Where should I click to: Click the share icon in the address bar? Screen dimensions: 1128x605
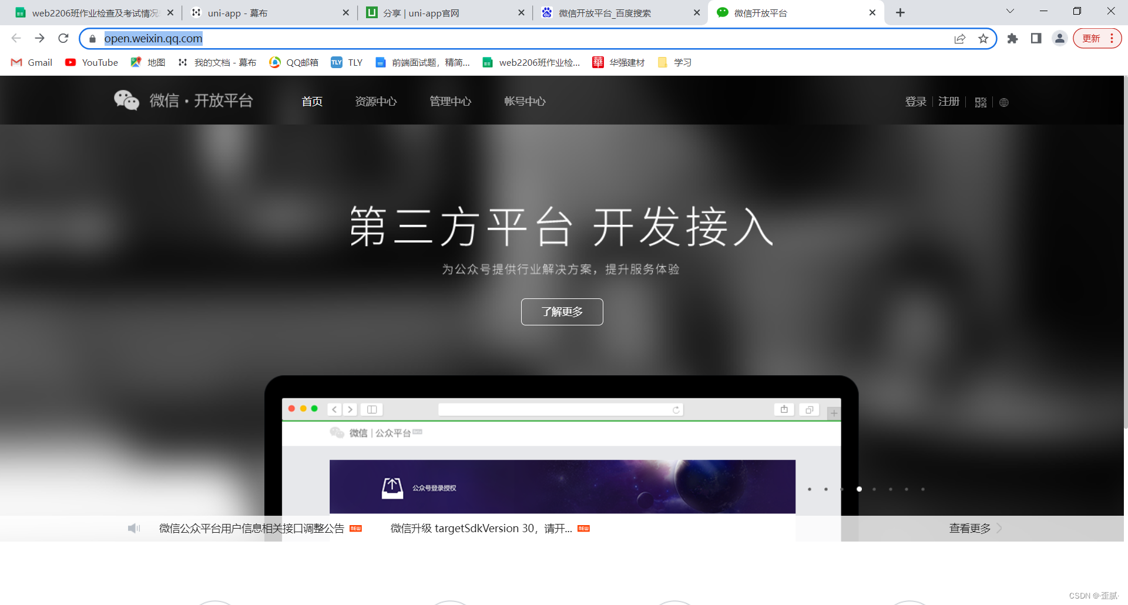[x=960, y=38]
